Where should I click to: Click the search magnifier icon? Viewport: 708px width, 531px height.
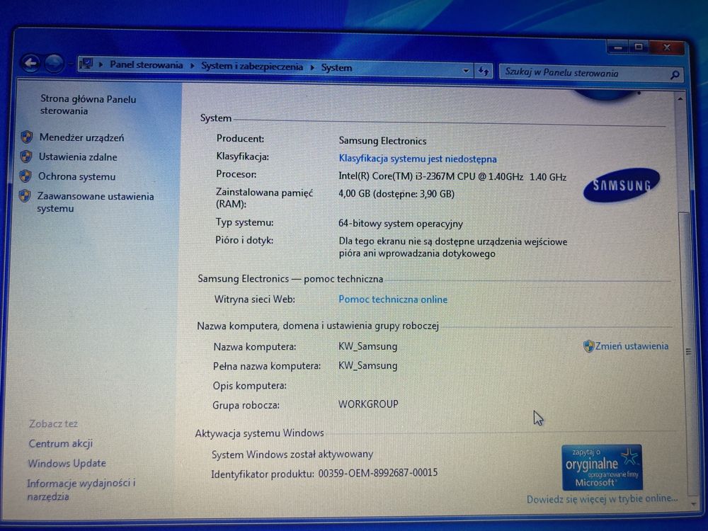pyautogui.click(x=675, y=74)
